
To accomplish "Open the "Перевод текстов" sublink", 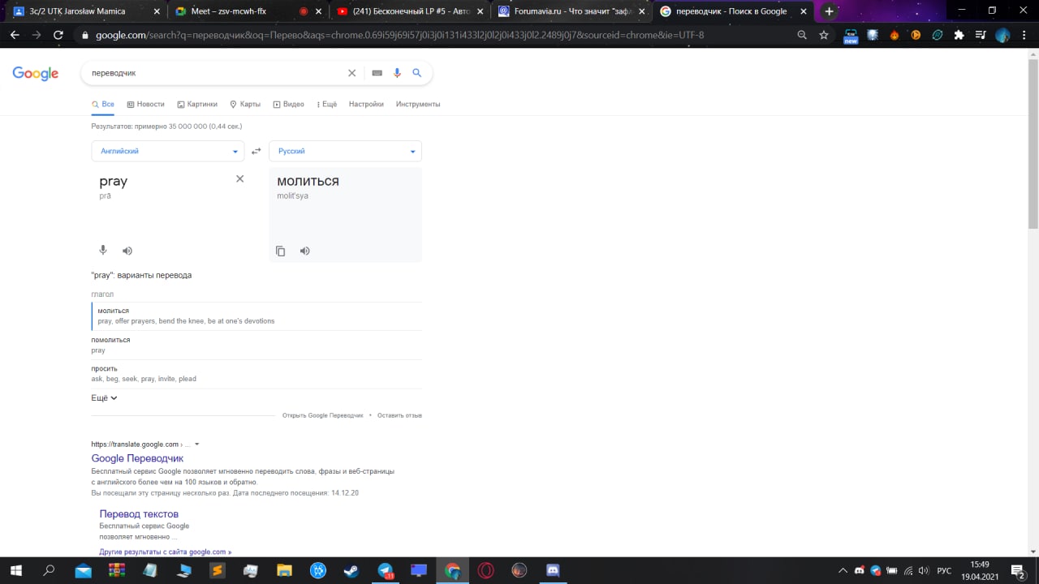I will pyautogui.click(x=139, y=513).
